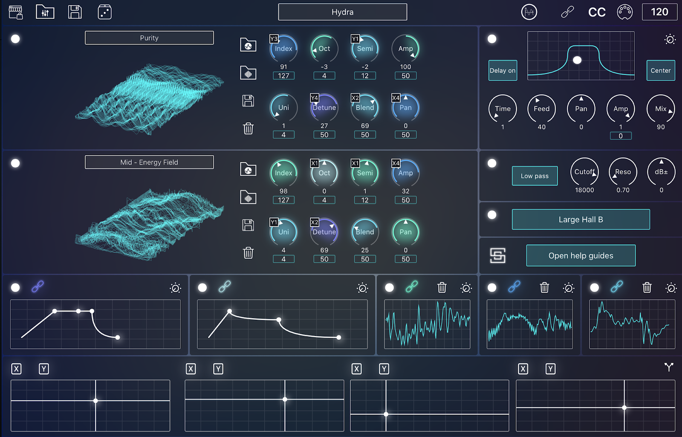
Task: Click the MIDI DIN connector icon
Action: pyautogui.click(x=624, y=12)
